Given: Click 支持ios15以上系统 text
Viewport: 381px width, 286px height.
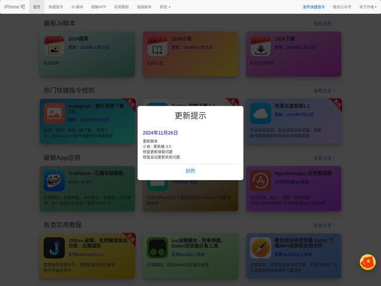Looking at the screenshot, I should coord(188,254).
